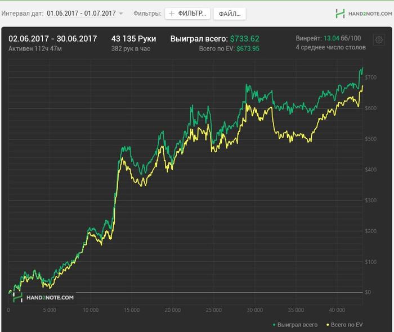Click the 15 000 x-axis label
Image resolution: width=394 pixels, height=332 pixels.
(x=132, y=310)
